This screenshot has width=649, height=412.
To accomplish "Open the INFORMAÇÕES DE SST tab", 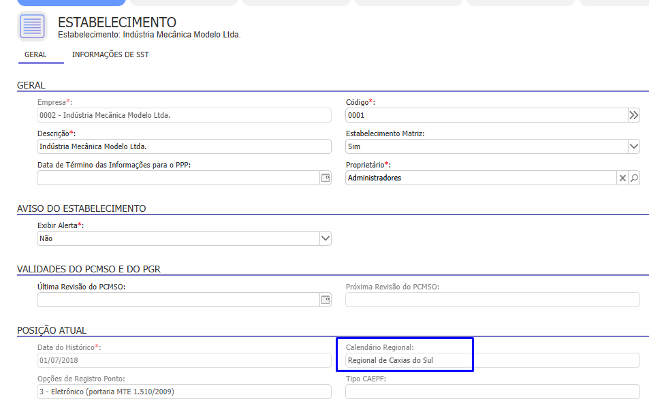I will pyautogui.click(x=110, y=54).
